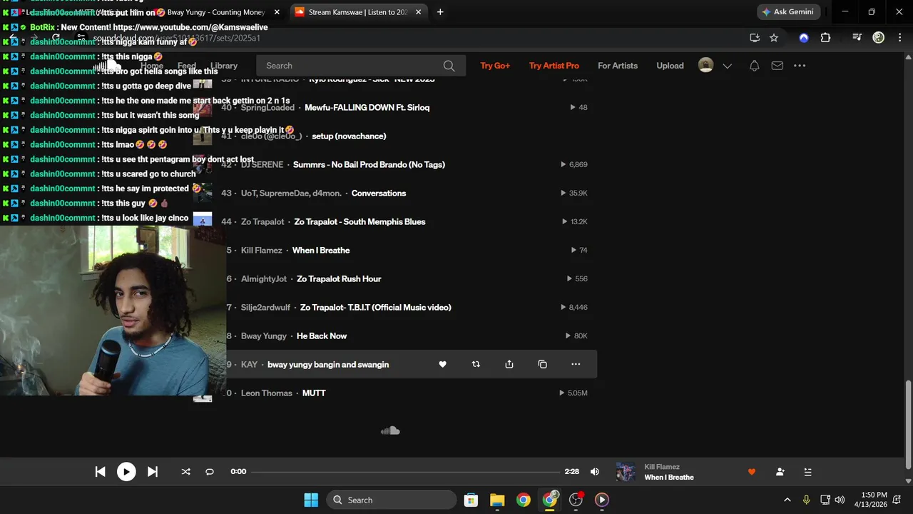Open File Explorer from the taskbar
Viewport: 913px width, 514px height.
coord(497,500)
